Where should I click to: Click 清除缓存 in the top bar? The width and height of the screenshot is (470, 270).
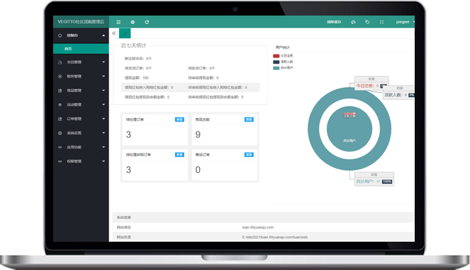click(x=334, y=22)
